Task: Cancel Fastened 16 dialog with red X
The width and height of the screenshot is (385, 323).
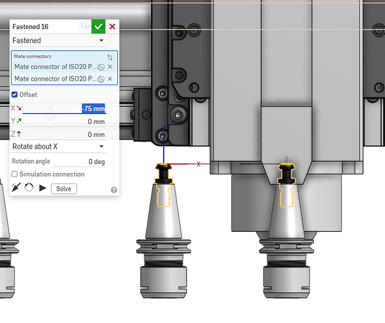Action: click(112, 26)
